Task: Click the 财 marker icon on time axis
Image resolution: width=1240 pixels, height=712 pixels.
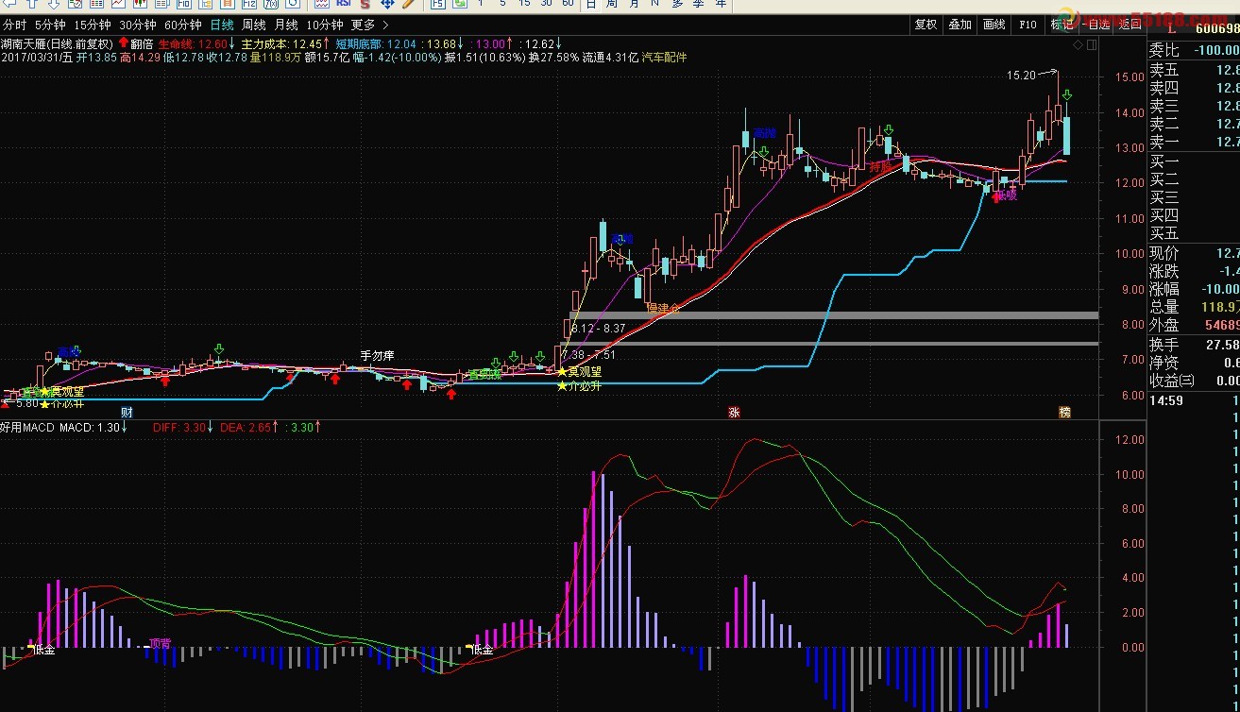Action: point(127,413)
